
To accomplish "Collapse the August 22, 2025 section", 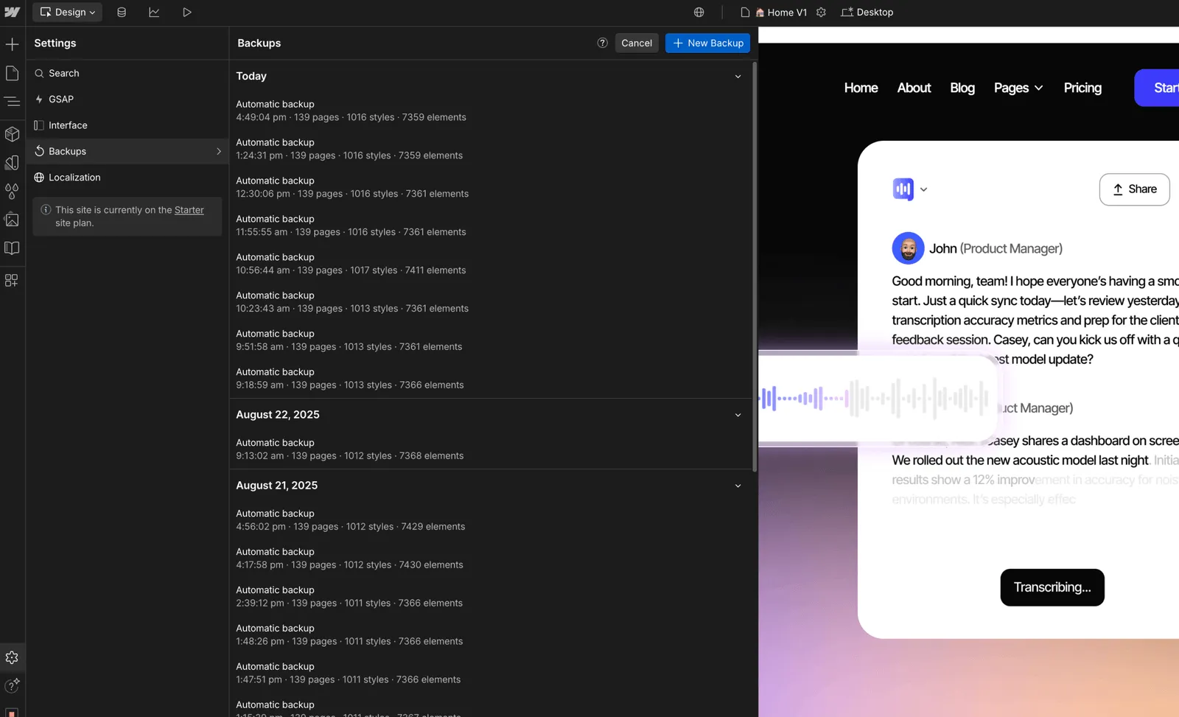I will point(738,415).
